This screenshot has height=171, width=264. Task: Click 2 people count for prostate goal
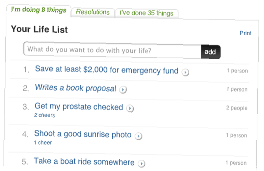coord(237,108)
